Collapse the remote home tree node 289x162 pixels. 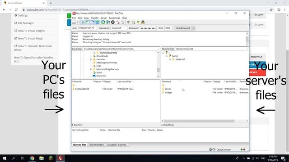167,56
